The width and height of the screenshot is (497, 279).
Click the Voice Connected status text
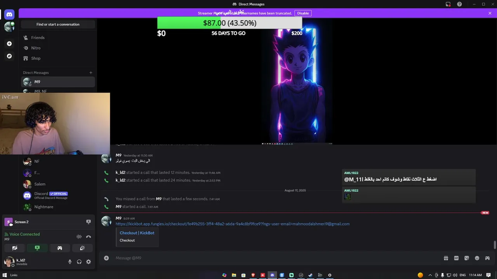(24, 234)
